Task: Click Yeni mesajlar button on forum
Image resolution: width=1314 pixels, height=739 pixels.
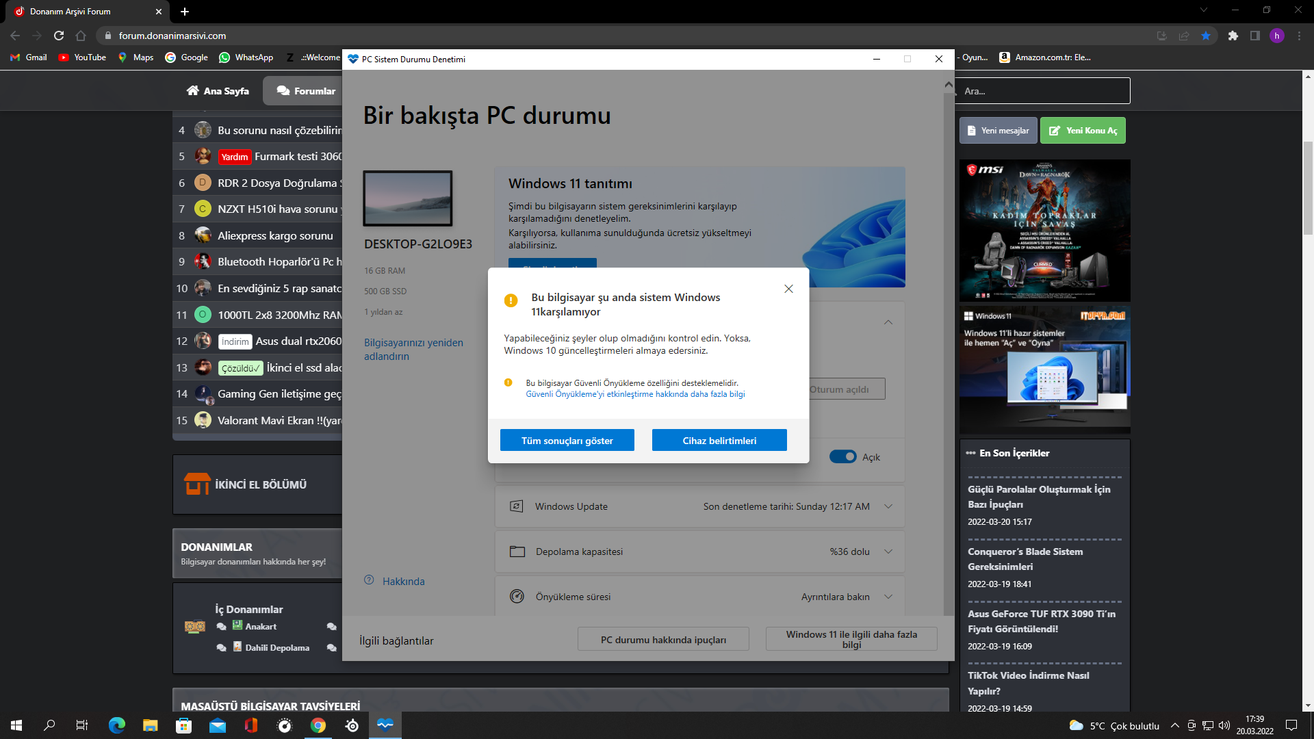Action: tap(999, 131)
